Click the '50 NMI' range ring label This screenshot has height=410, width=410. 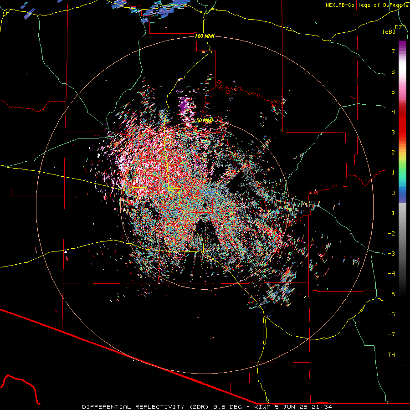point(205,121)
